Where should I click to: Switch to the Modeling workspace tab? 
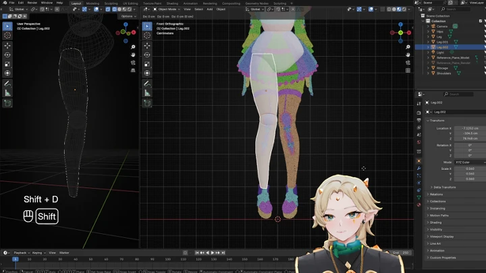click(92, 3)
